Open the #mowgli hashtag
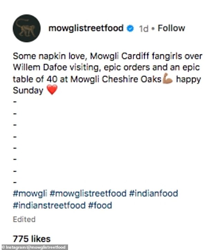 [30, 194]
